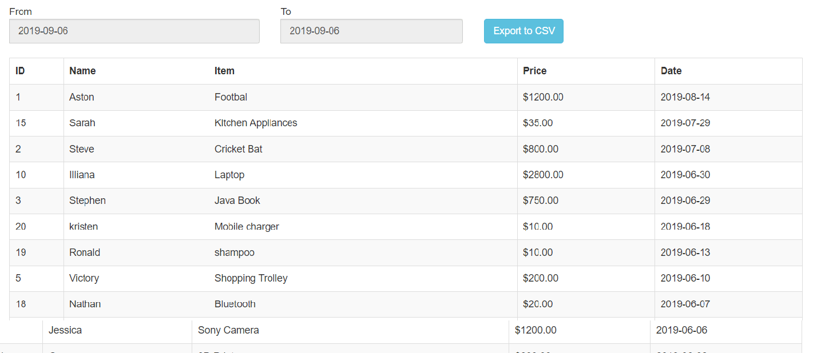Image resolution: width=813 pixels, height=353 pixels.
Task: Click Ronald's shampoo item cell
Action: tap(235, 252)
